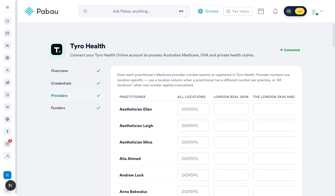Viewport: 335px width, 196px height.
Task: Click All Locations field for Aesthetician Leigh
Action: 193,126
